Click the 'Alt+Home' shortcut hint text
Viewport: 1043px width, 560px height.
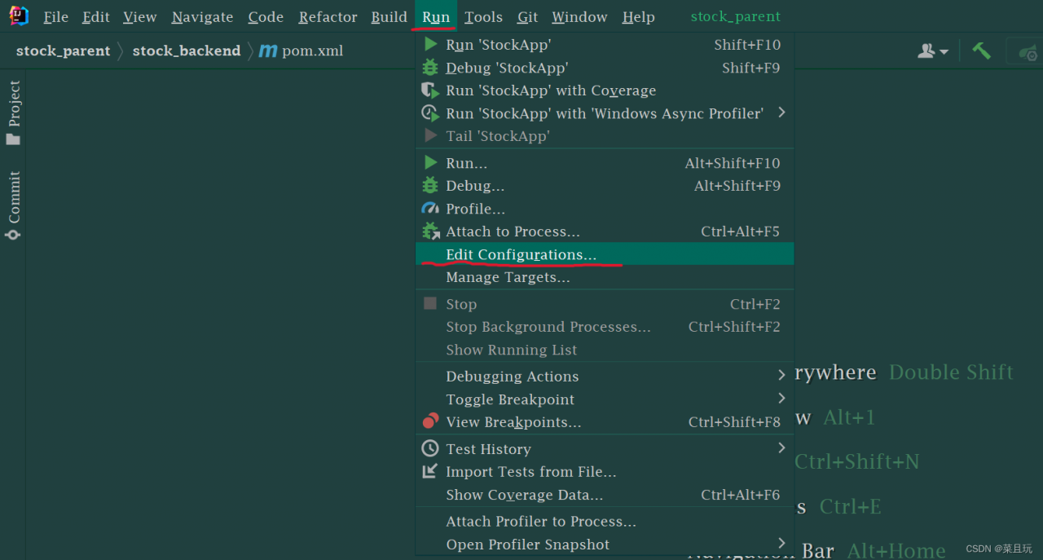coord(896,551)
